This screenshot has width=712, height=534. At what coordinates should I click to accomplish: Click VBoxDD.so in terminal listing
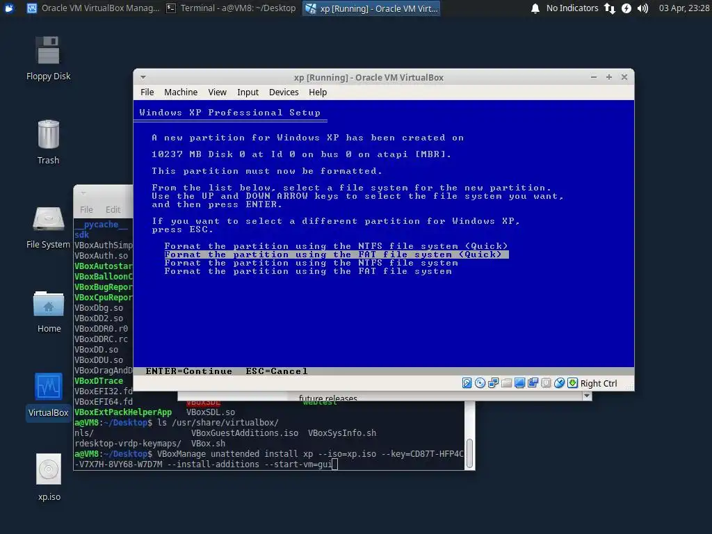[x=96, y=350]
